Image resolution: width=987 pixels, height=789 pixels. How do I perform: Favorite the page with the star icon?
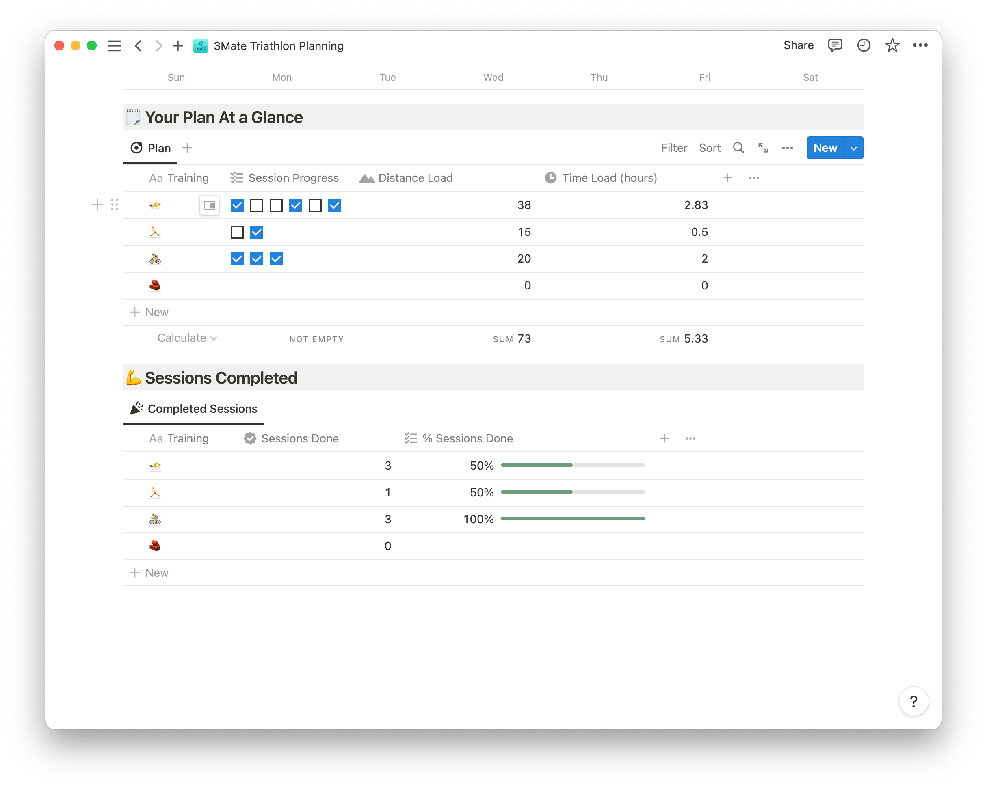[x=892, y=45]
